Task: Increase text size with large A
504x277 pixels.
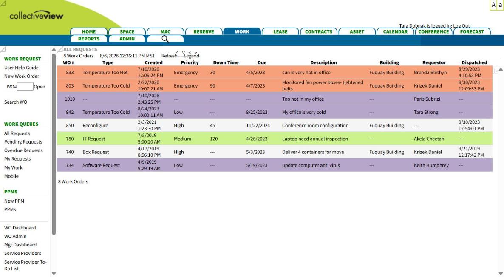Action: [x=493, y=5]
